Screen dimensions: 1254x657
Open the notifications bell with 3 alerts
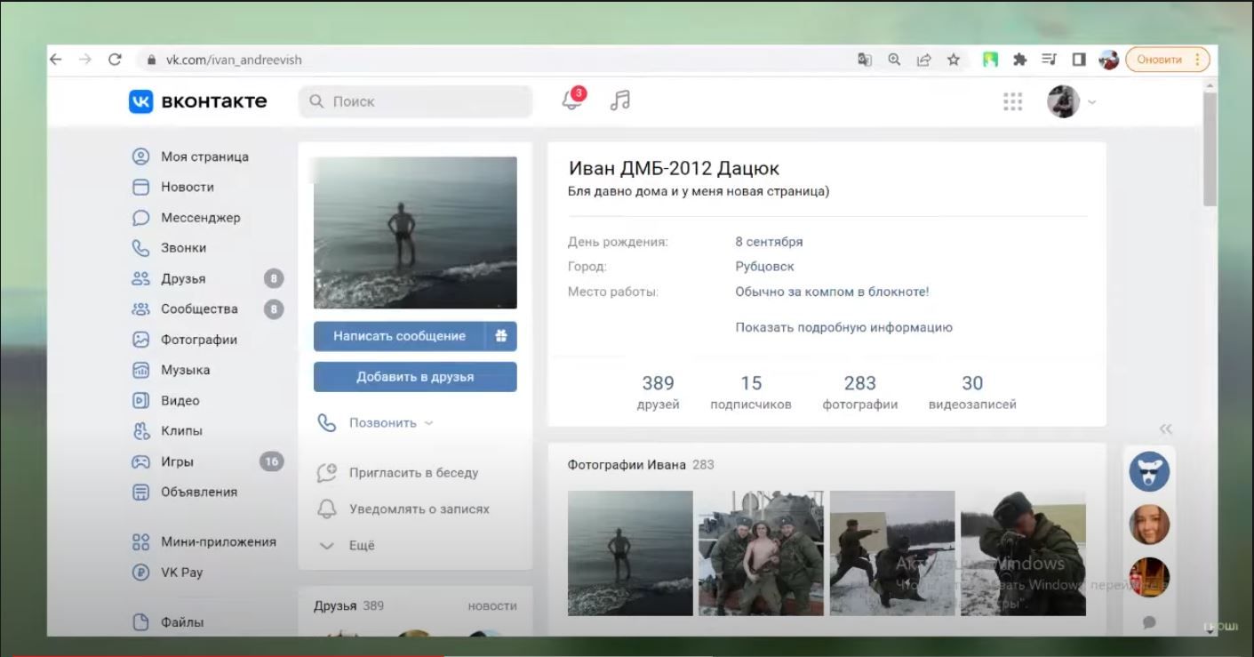click(573, 100)
